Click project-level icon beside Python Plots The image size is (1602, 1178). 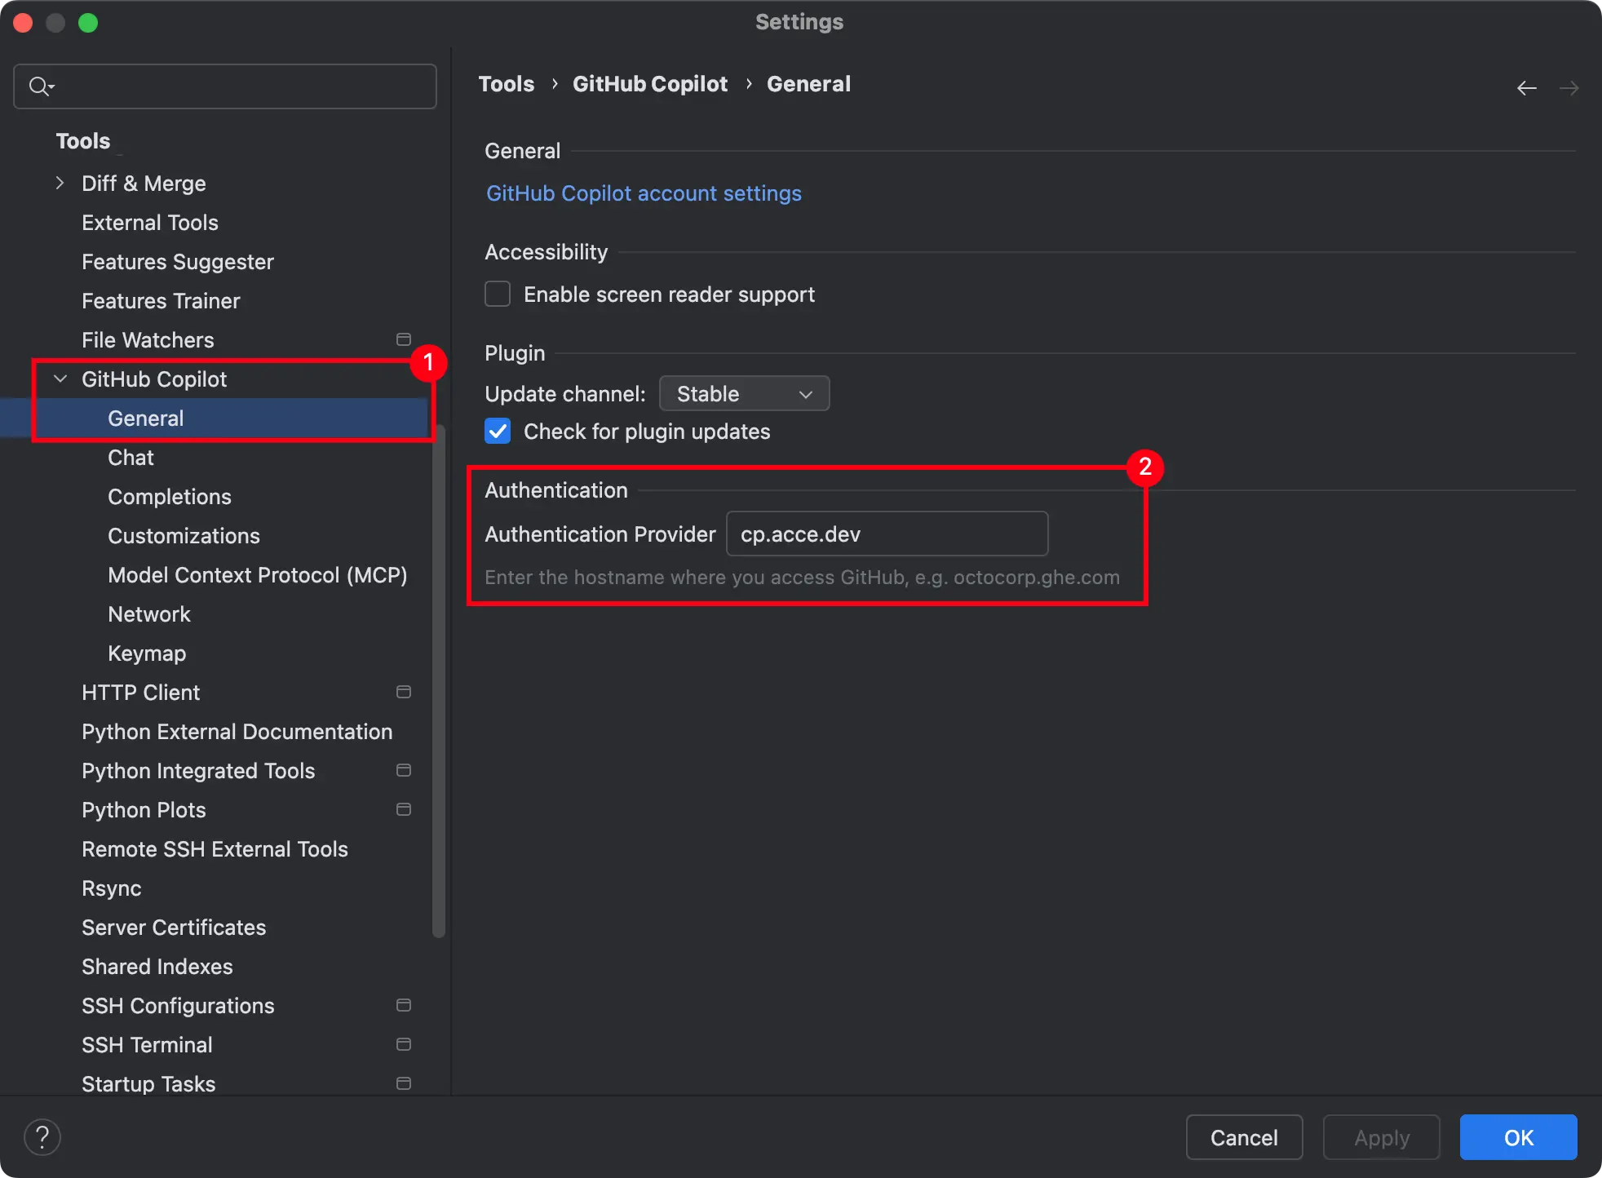coord(403,809)
